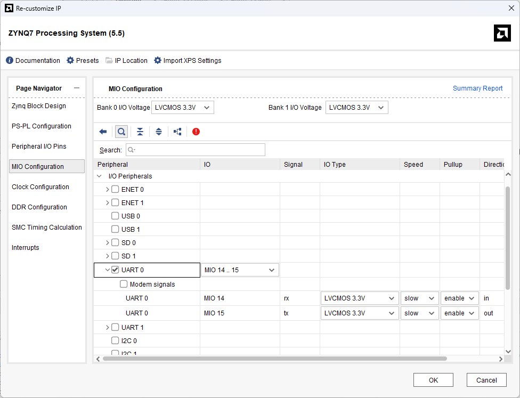520x398 pixels.
Task: Click the red error alert icon
Action: [x=196, y=132]
